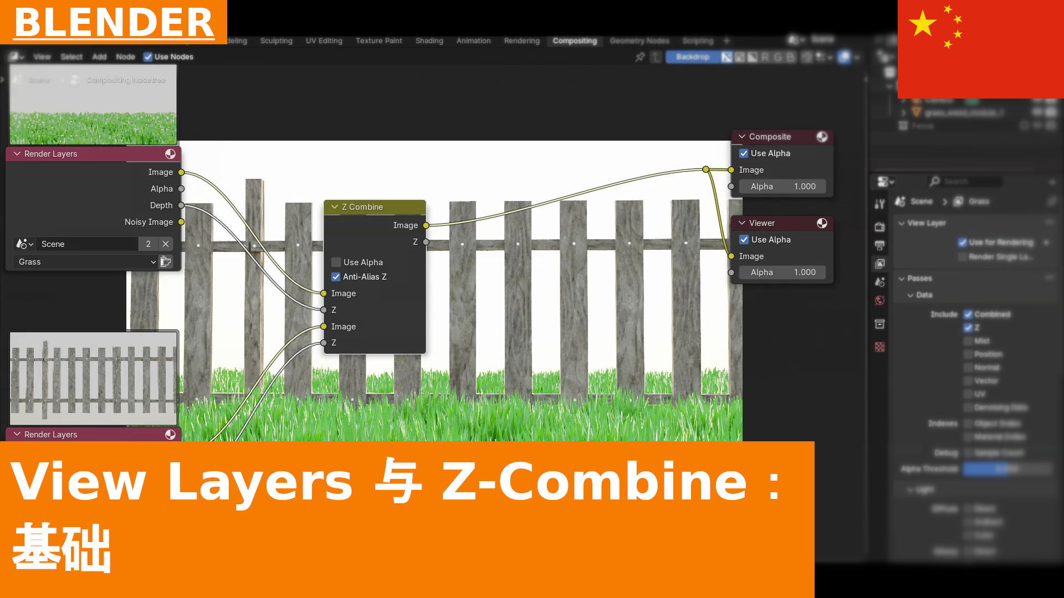Enable the Mist pass checkbox
The image size is (1064, 598).
[968, 341]
